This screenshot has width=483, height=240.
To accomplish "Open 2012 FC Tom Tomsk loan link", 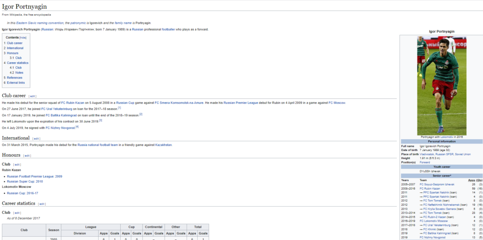I will (x=432, y=200).
